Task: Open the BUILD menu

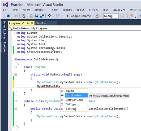Action: coord(54,10)
